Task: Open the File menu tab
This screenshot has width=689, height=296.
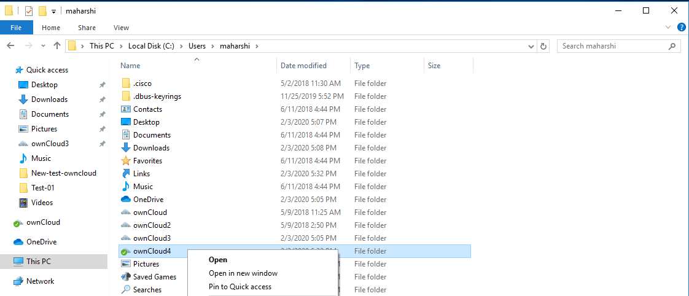Action: [x=17, y=28]
